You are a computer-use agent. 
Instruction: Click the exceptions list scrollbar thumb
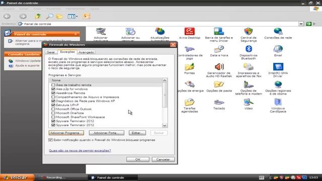click(165, 95)
